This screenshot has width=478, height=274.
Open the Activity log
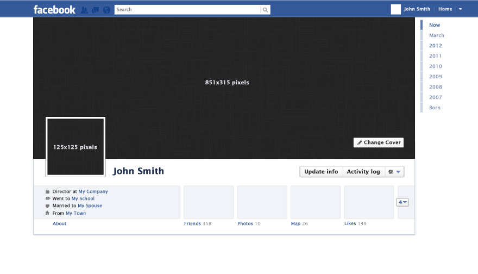[x=364, y=172]
